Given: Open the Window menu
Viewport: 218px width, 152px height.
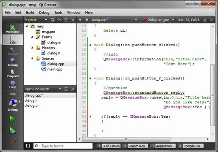Looking at the screenshot, I should point(74,13).
